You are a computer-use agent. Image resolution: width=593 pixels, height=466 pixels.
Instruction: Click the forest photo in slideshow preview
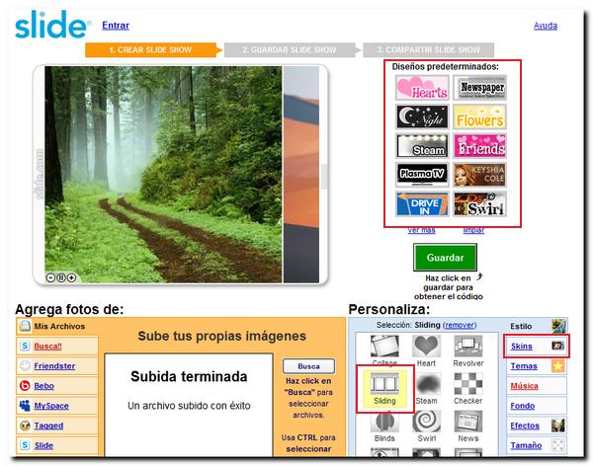click(163, 174)
